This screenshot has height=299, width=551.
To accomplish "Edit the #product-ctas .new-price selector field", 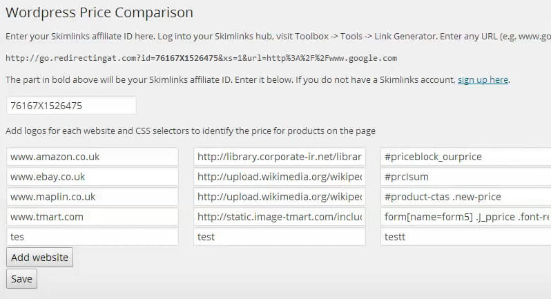I will pos(466,197).
